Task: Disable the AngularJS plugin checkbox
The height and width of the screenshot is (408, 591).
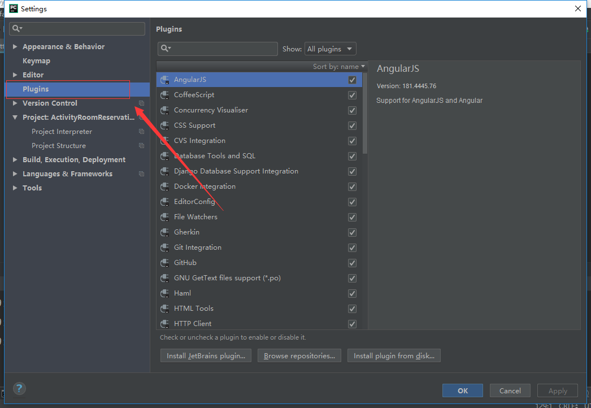Action: pyautogui.click(x=352, y=80)
